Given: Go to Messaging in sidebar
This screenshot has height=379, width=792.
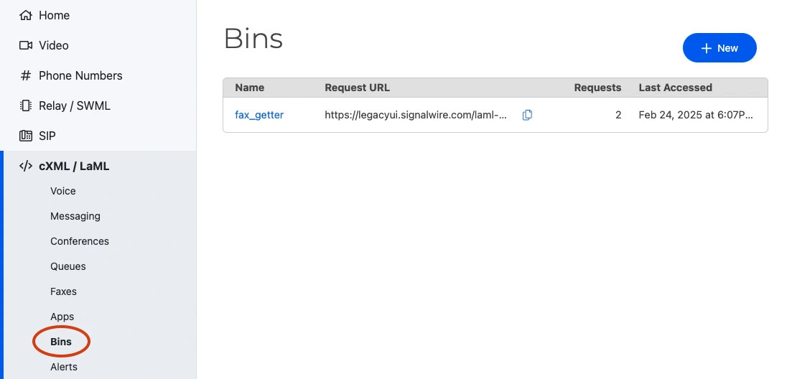Looking at the screenshot, I should coord(75,216).
